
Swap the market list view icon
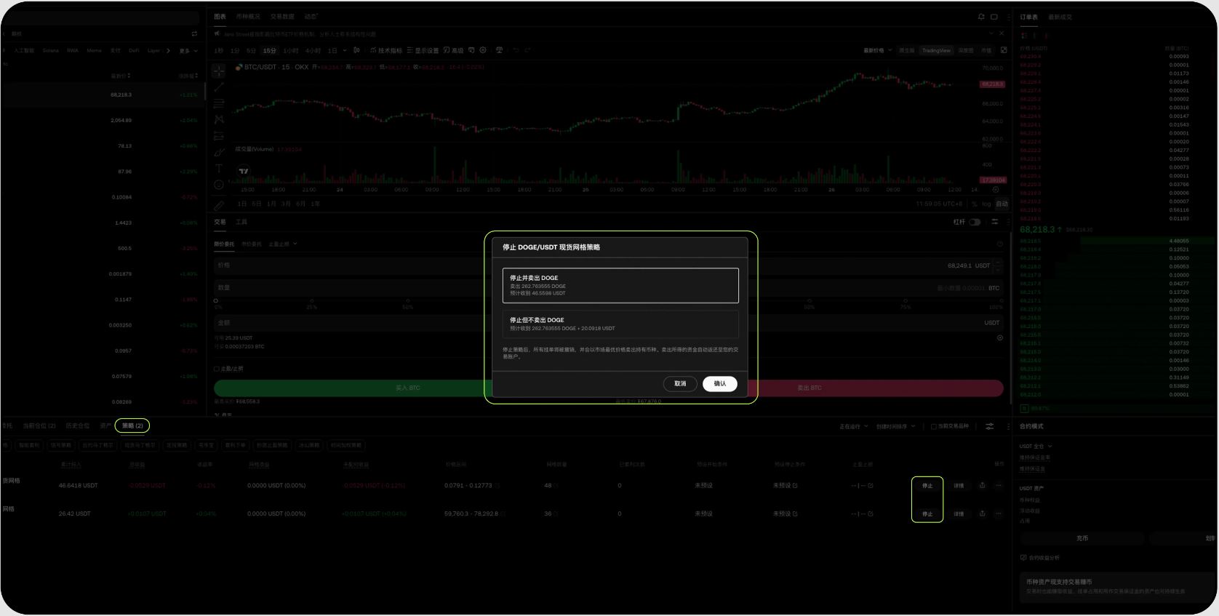pyautogui.click(x=194, y=33)
